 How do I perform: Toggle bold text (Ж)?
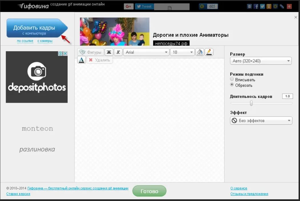[x=109, y=52]
